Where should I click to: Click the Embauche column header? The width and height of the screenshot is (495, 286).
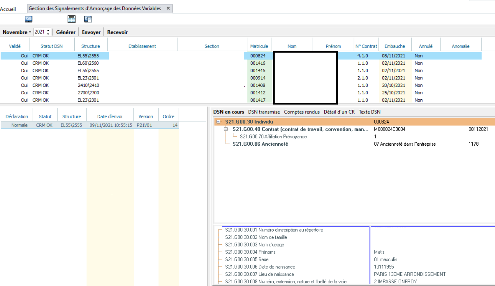[x=395, y=46]
